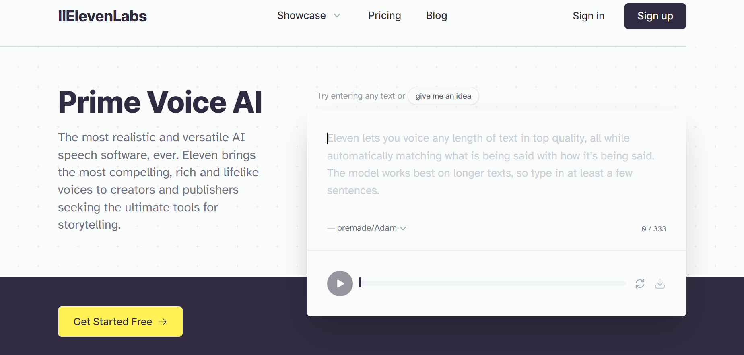
Task: Click the 0 / 333 character counter
Action: 654,229
